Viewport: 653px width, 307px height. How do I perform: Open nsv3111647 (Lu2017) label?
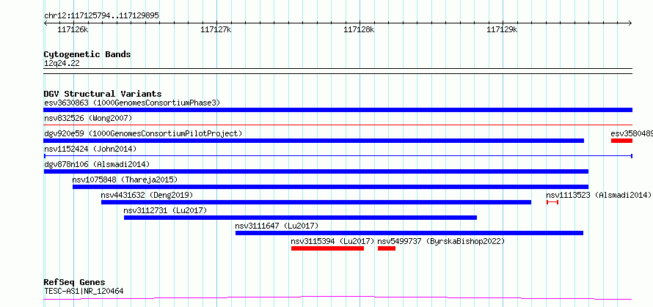point(277,226)
